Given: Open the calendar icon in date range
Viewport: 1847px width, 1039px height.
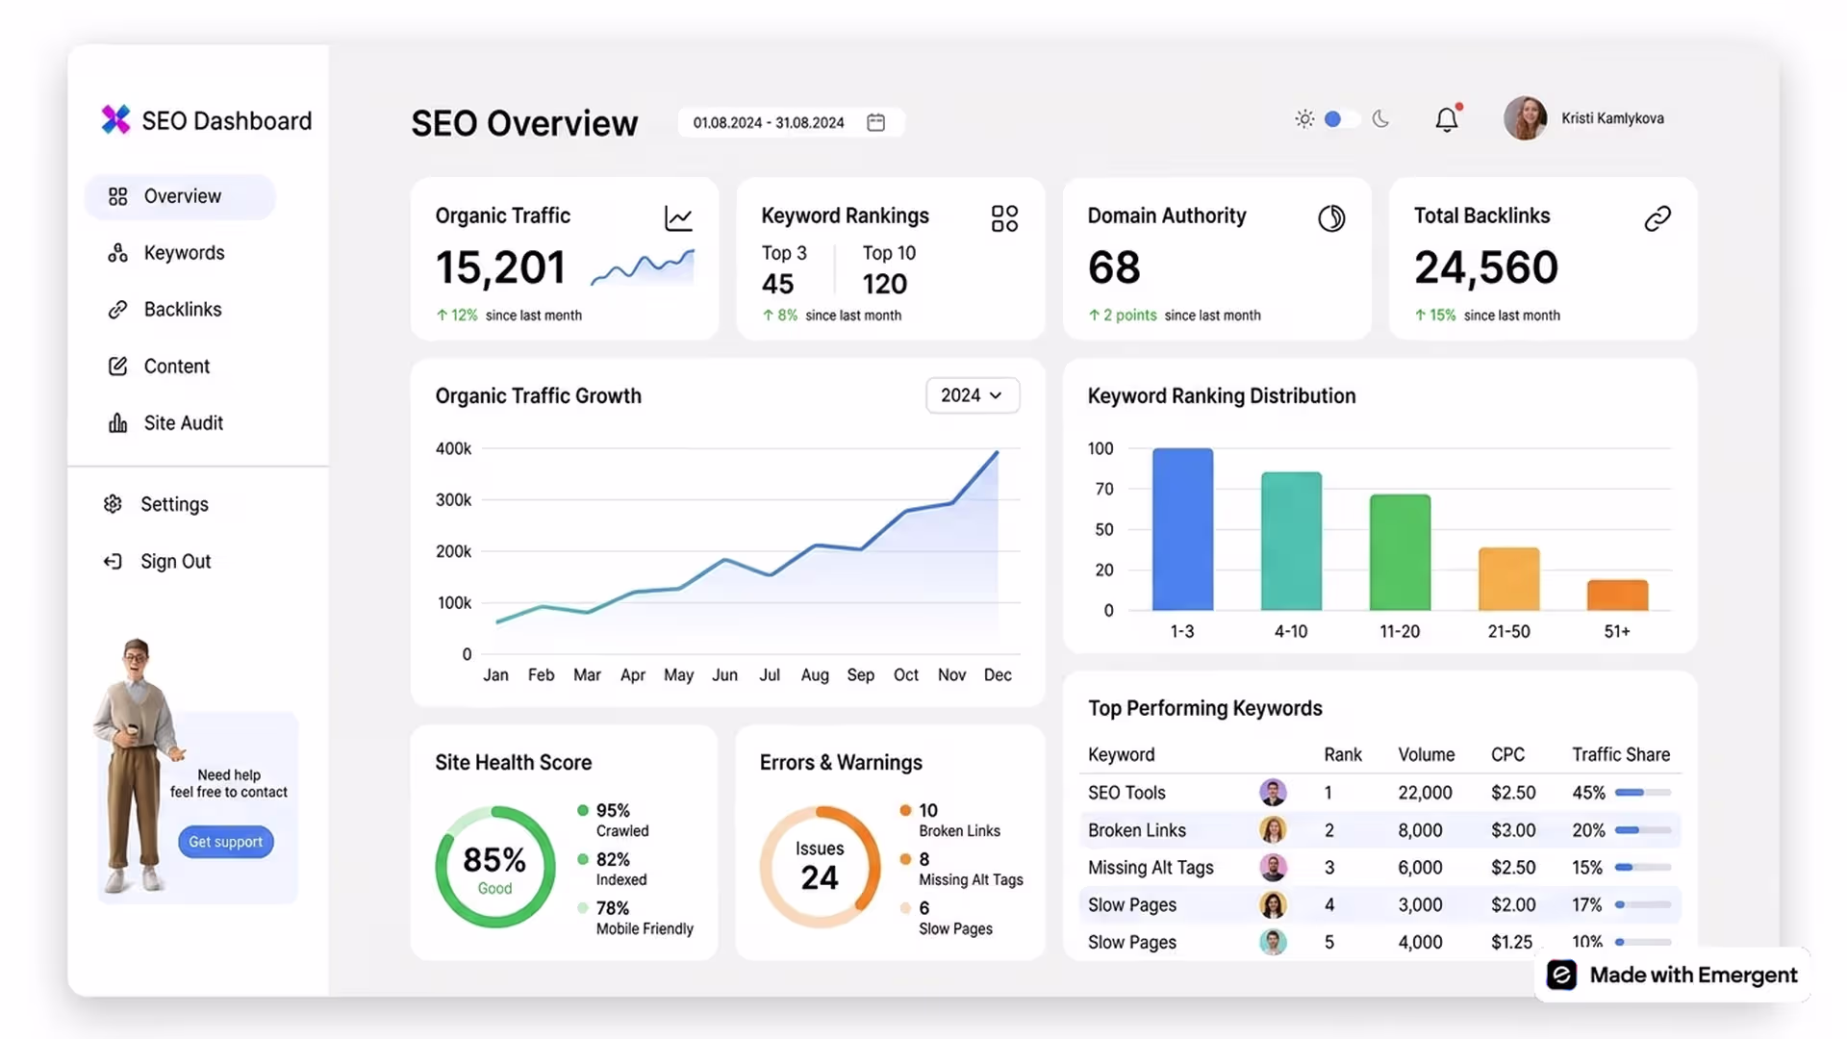Looking at the screenshot, I should click(875, 122).
